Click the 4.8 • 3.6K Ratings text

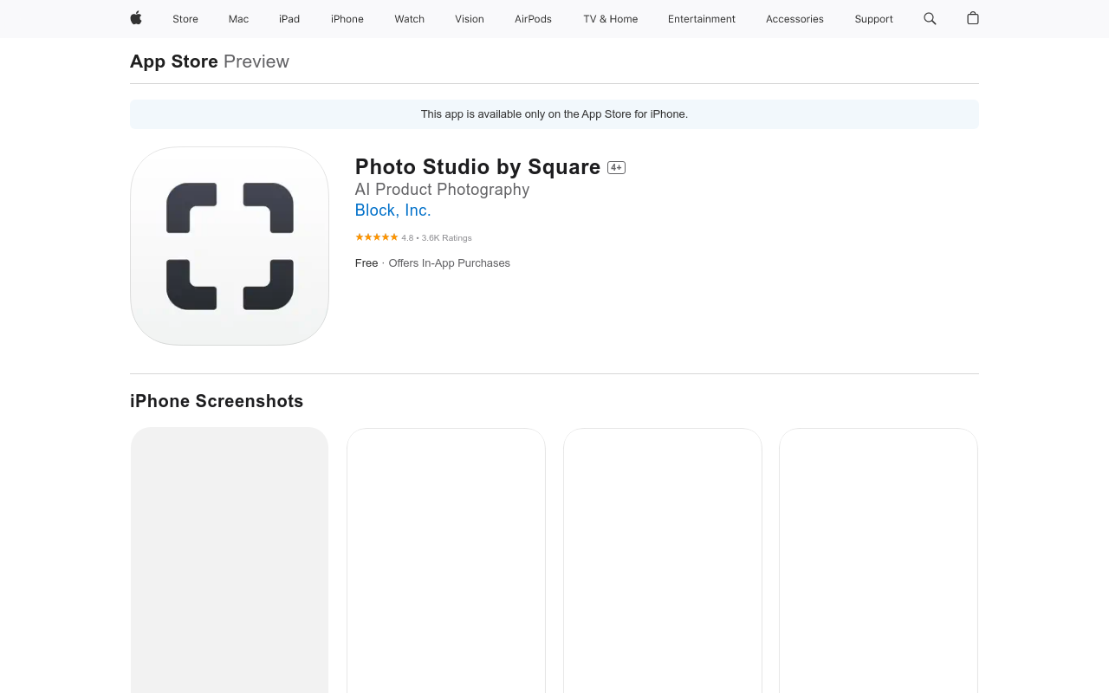[x=437, y=238]
